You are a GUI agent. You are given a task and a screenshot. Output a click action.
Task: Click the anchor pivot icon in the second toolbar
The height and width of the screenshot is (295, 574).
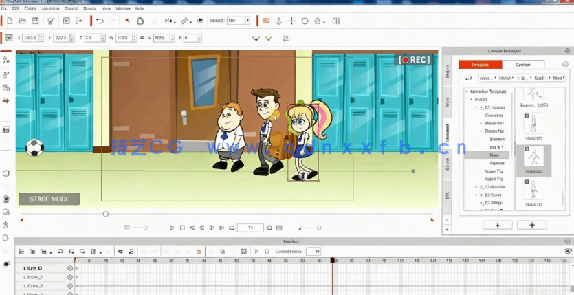click(286, 38)
